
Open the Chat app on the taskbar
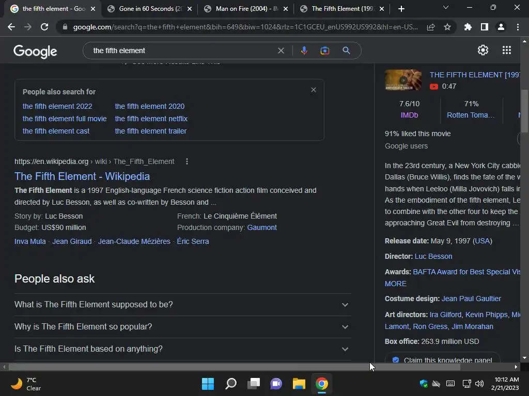[276, 384]
